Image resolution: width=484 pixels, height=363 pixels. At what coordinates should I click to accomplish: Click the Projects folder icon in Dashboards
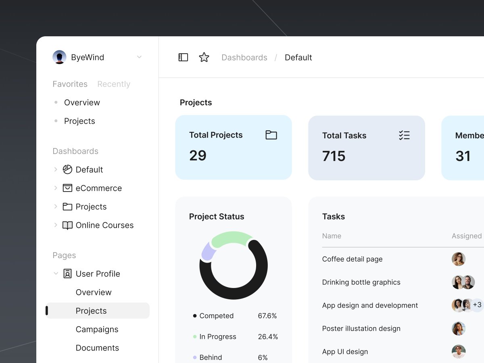pyautogui.click(x=67, y=207)
